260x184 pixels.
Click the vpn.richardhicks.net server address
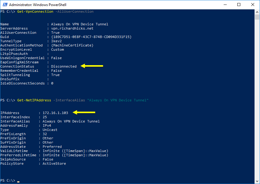click(72, 28)
